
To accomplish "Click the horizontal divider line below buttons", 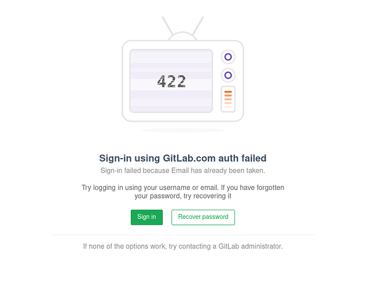I will click(183, 235).
